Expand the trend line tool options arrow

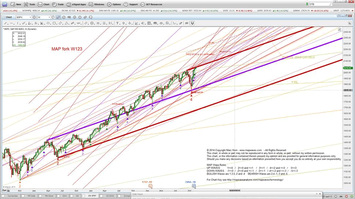pyautogui.click(x=8, y=24)
